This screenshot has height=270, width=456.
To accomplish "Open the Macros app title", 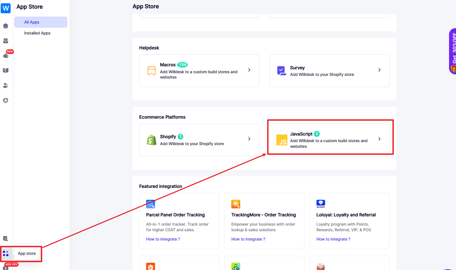I will pos(168,65).
